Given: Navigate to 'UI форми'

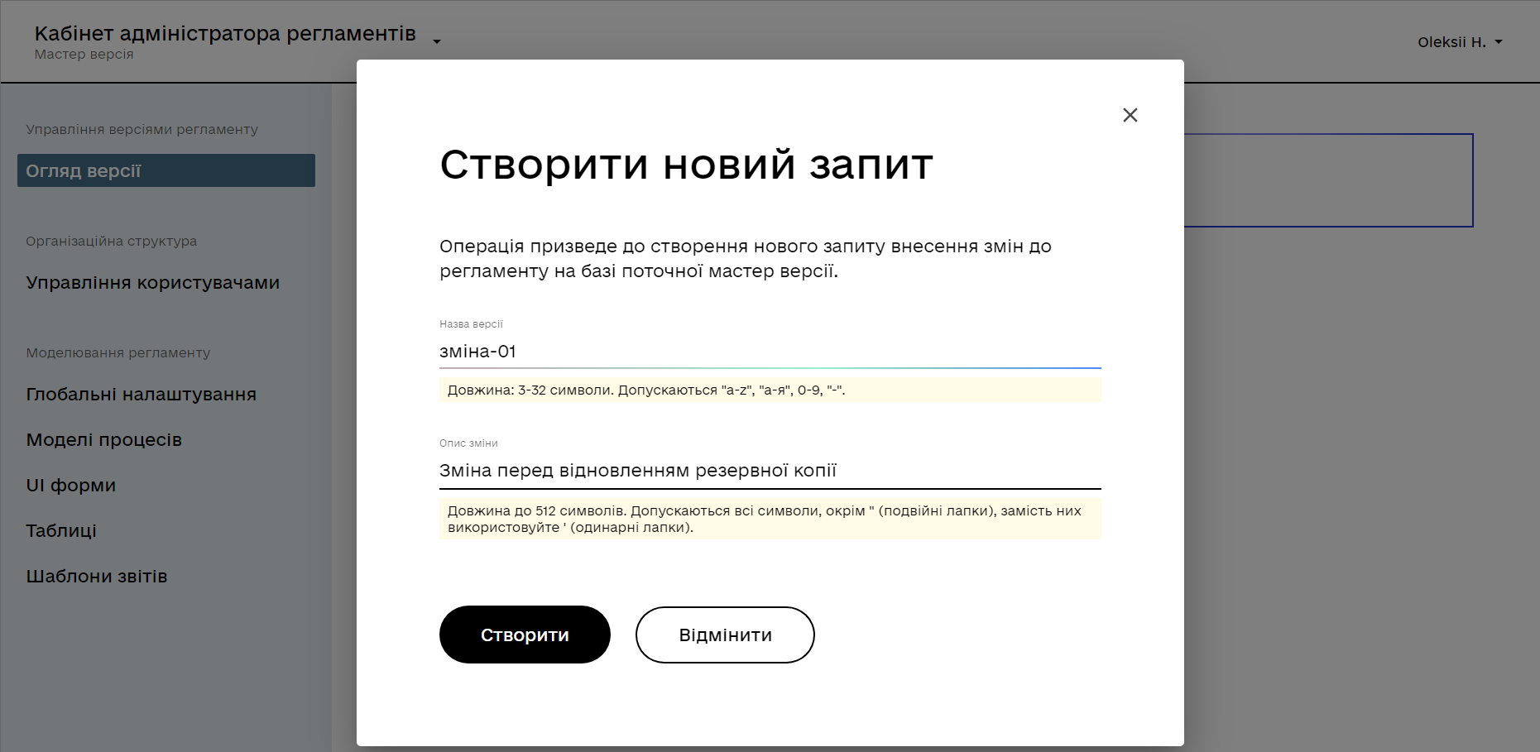Looking at the screenshot, I should point(70,486).
